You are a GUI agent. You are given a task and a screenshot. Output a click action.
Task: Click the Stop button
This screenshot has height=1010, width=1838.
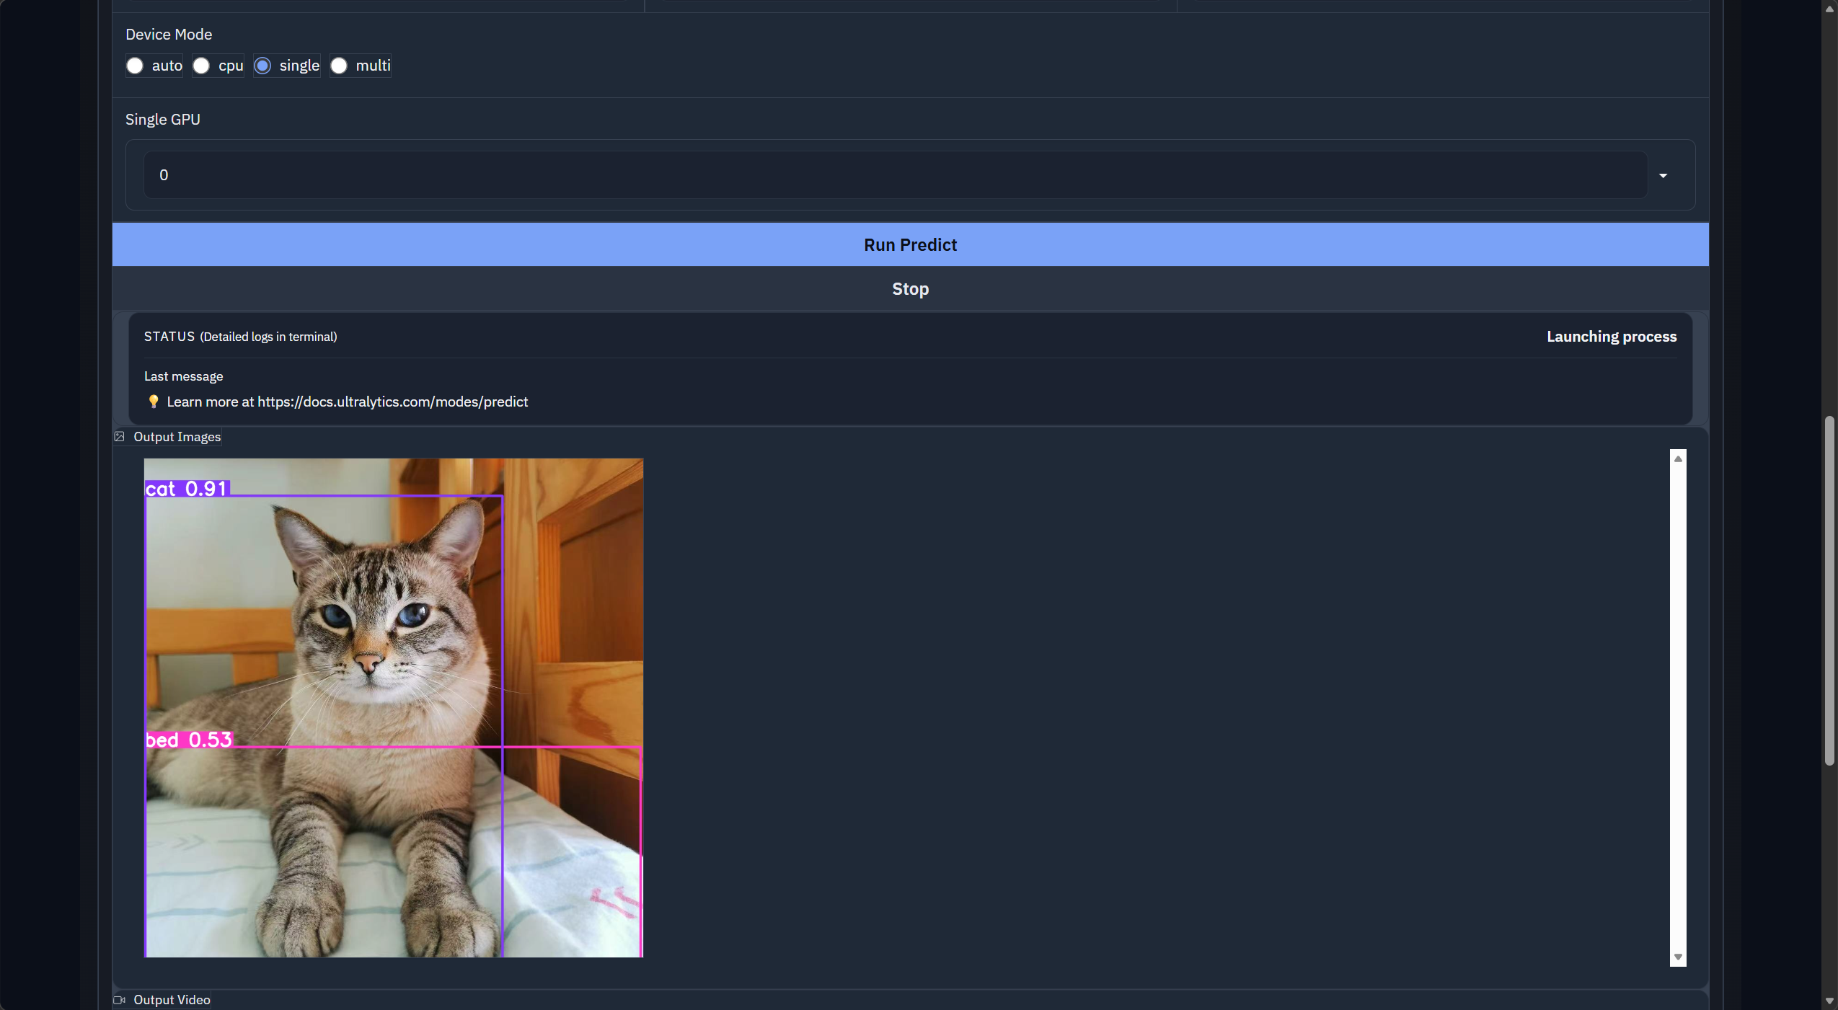pyautogui.click(x=910, y=289)
